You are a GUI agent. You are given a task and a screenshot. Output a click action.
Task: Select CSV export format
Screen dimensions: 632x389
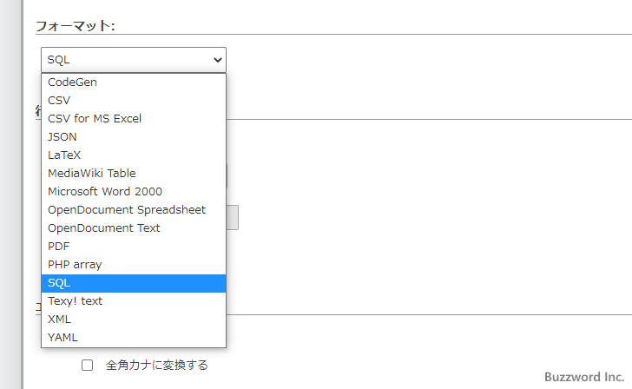click(134, 101)
